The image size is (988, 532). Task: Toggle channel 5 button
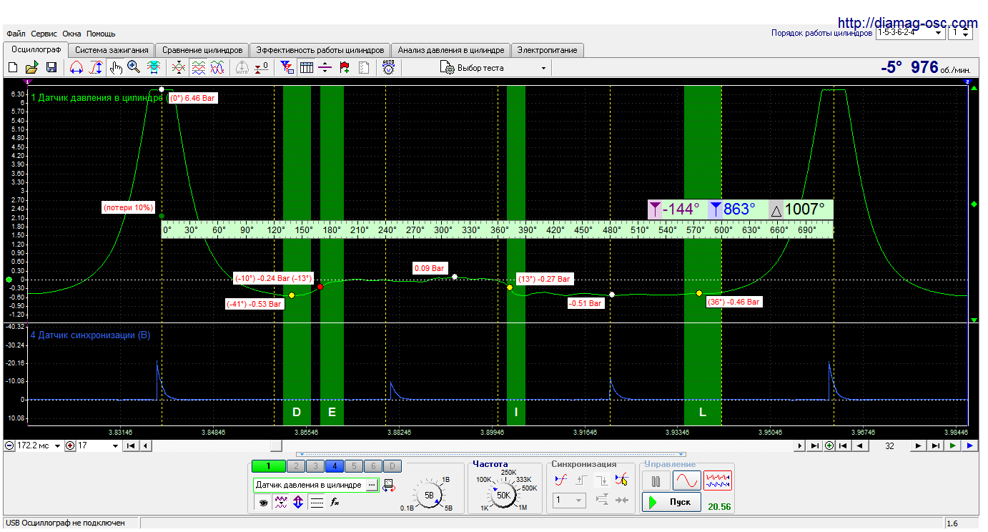[x=354, y=466]
